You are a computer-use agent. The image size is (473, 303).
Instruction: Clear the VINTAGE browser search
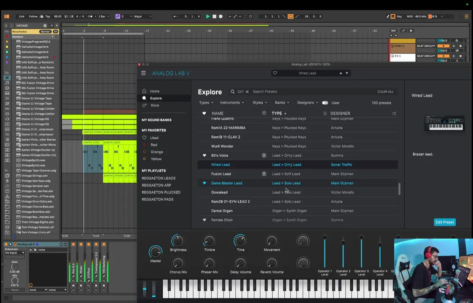click(x=45, y=26)
